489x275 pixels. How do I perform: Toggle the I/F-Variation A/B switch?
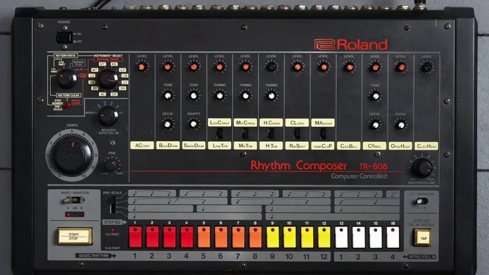tap(422, 201)
